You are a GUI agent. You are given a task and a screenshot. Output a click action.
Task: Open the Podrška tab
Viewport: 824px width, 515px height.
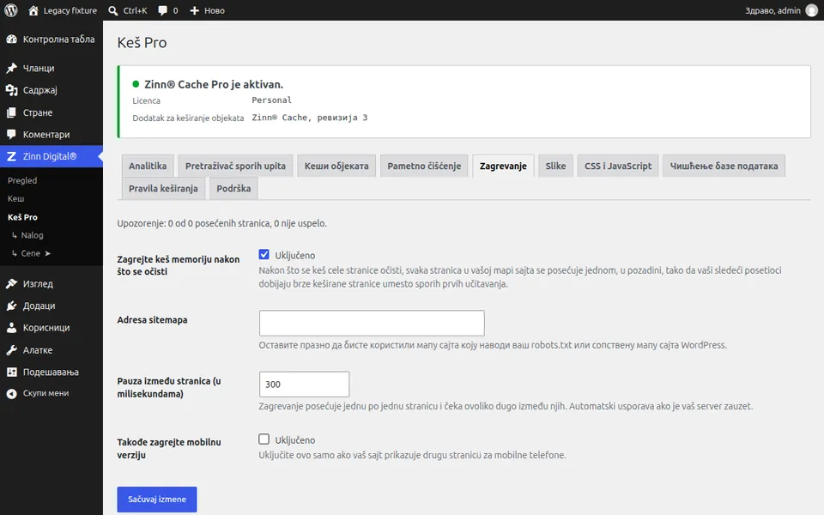(233, 189)
